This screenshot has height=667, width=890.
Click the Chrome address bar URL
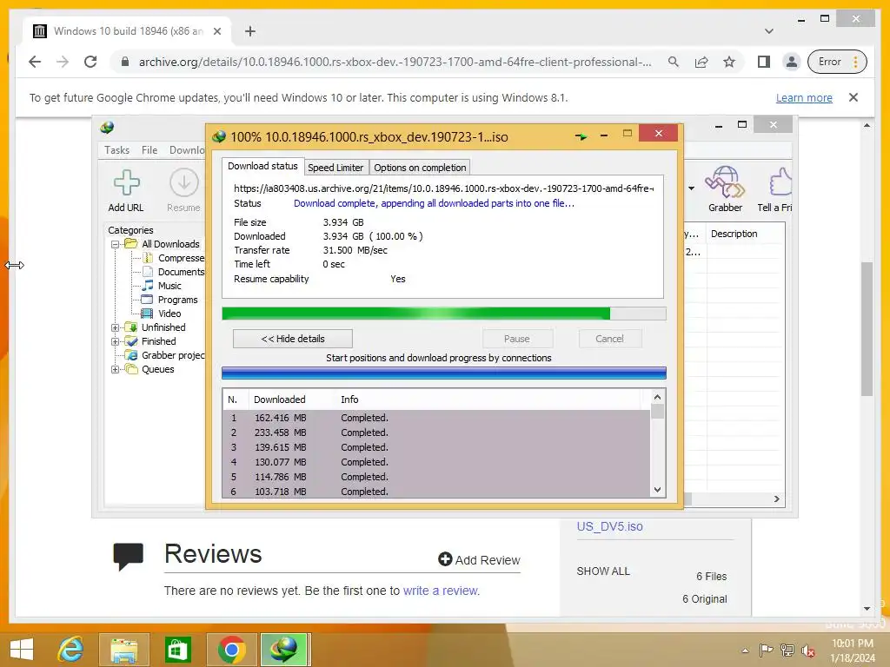point(395,62)
